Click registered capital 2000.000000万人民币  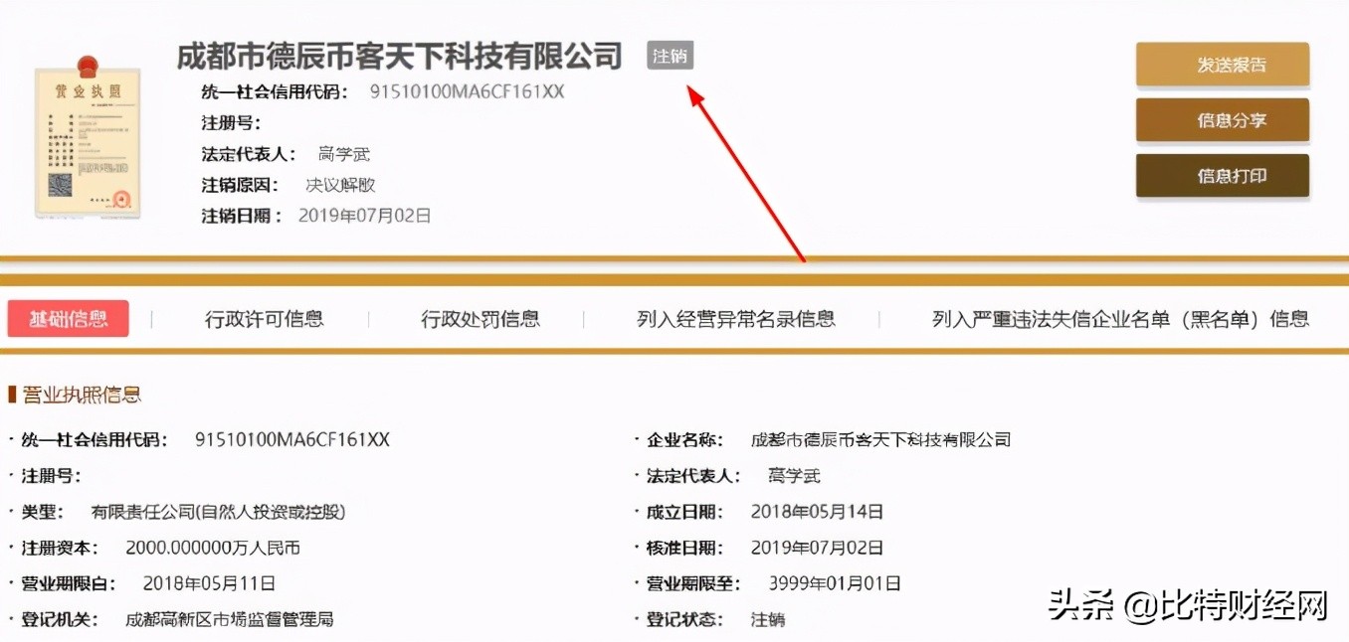click(213, 548)
